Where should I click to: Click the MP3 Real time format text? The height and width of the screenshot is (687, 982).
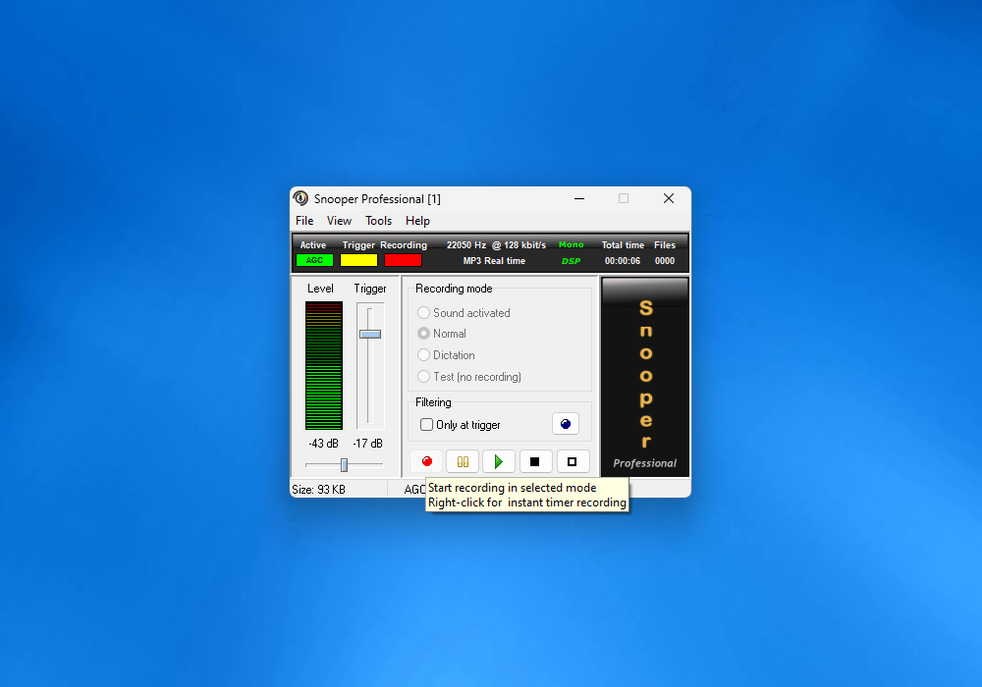pos(494,261)
